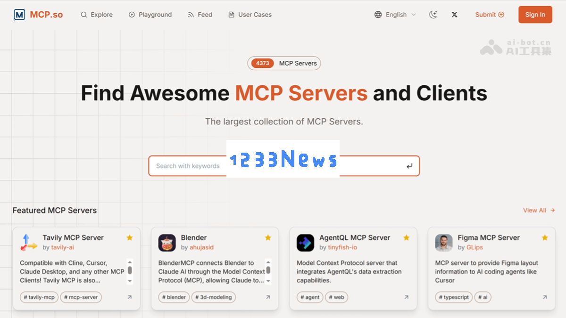The height and width of the screenshot is (318, 566).
Task: Click the Featured MCP Servers heading
Action: (55, 211)
